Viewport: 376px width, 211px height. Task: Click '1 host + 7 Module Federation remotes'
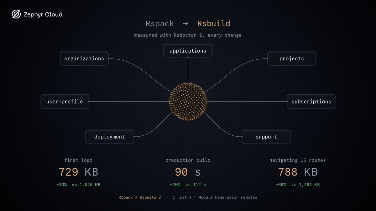point(215,197)
